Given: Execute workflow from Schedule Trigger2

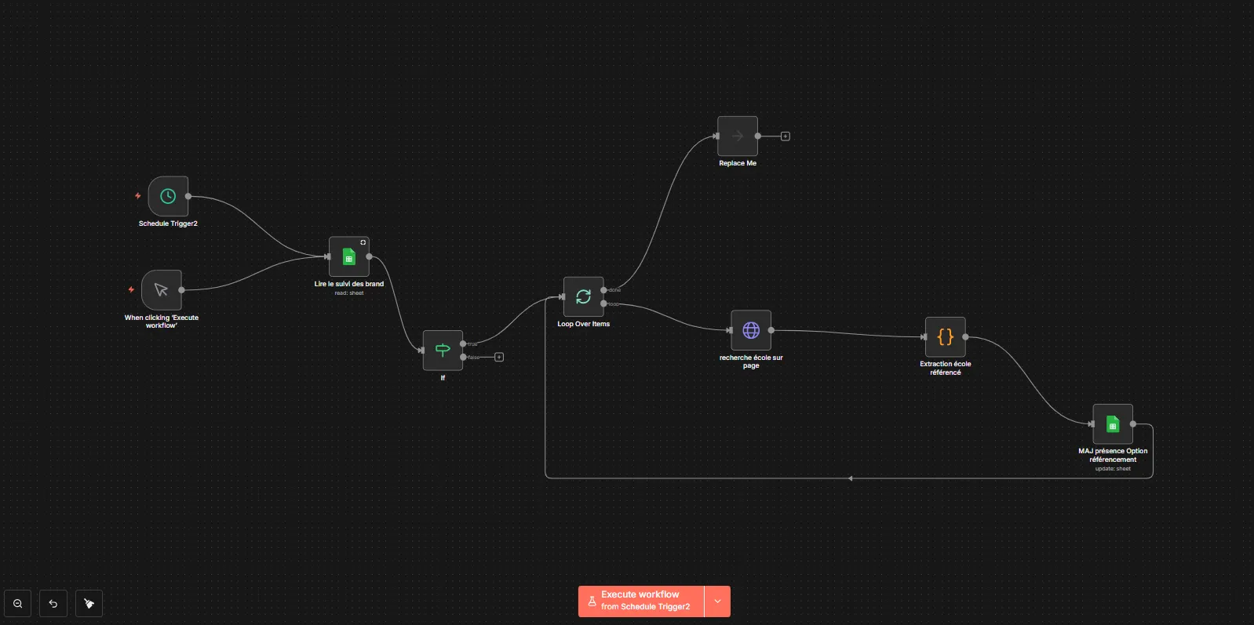Looking at the screenshot, I should click(641, 601).
